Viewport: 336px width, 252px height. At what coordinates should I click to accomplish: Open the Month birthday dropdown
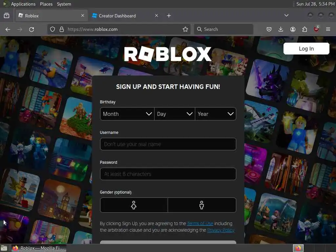127,114
